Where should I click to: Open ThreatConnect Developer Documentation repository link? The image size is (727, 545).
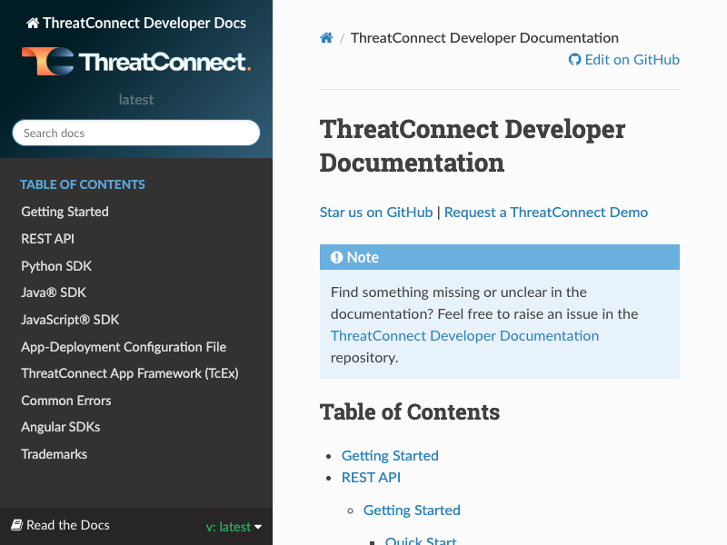coord(464,335)
